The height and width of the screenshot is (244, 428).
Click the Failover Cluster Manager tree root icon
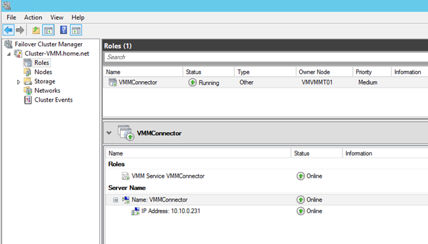(8, 44)
